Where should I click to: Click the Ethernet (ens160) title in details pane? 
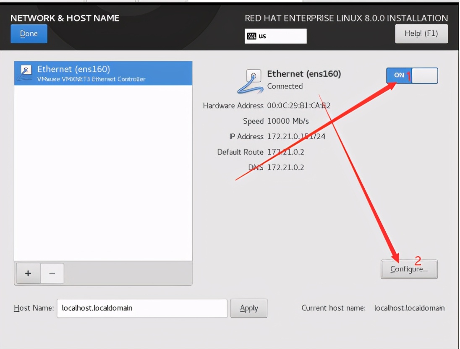pos(304,73)
